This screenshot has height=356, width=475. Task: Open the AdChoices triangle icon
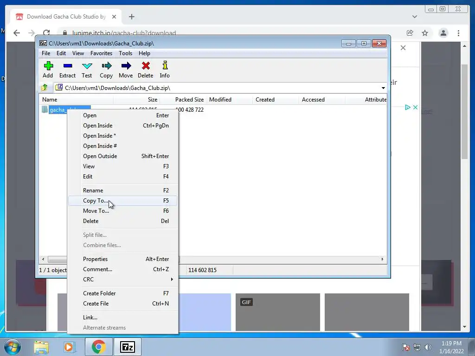click(407, 107)
